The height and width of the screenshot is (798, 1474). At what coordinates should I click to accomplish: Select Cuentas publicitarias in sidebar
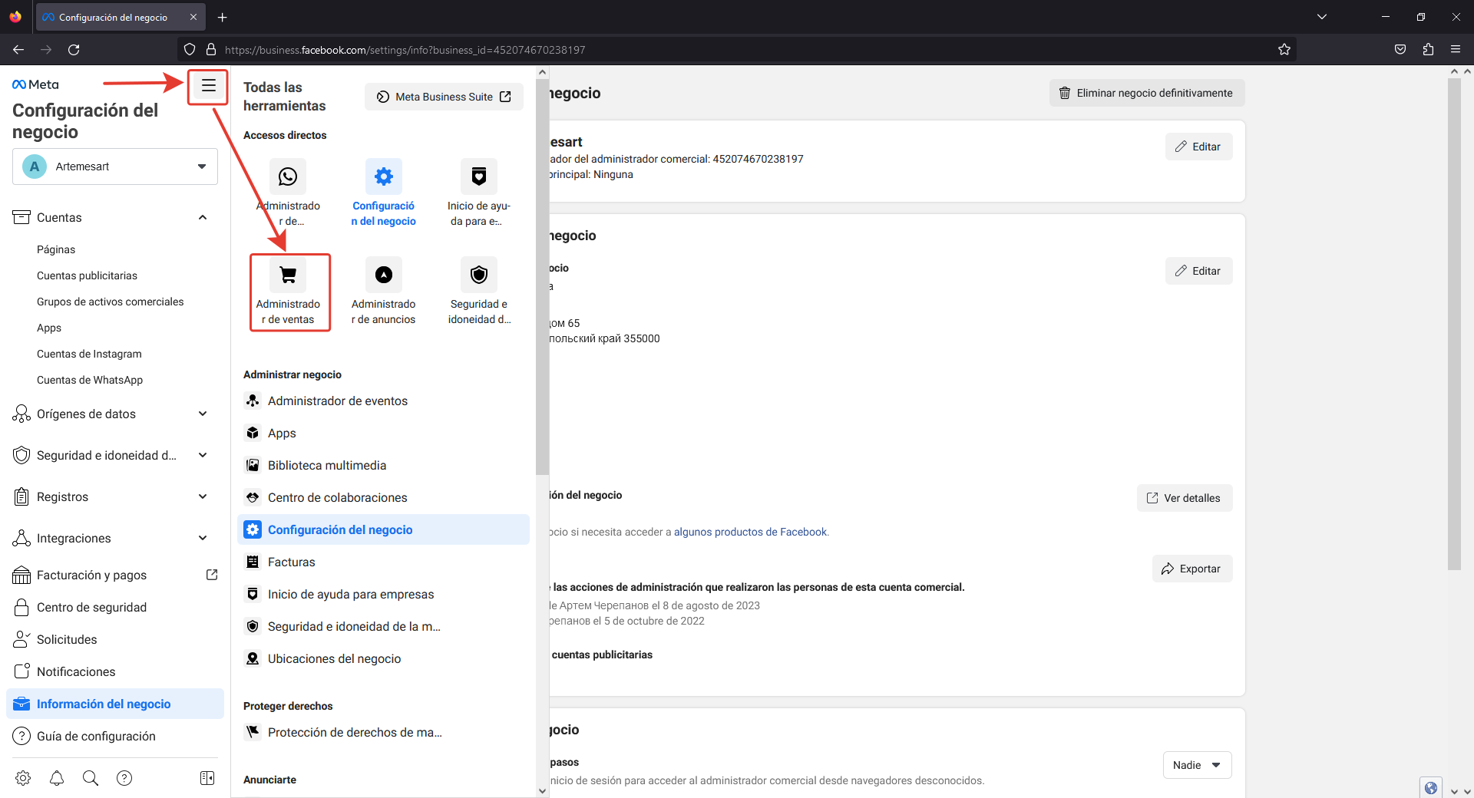click(x=87, y=275)
